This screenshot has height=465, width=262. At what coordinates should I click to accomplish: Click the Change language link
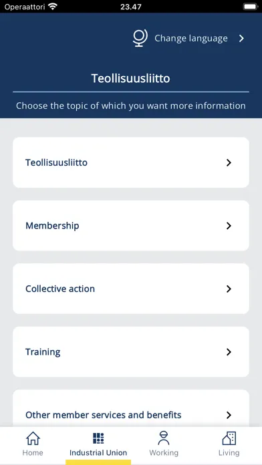(x=191, y=38)
